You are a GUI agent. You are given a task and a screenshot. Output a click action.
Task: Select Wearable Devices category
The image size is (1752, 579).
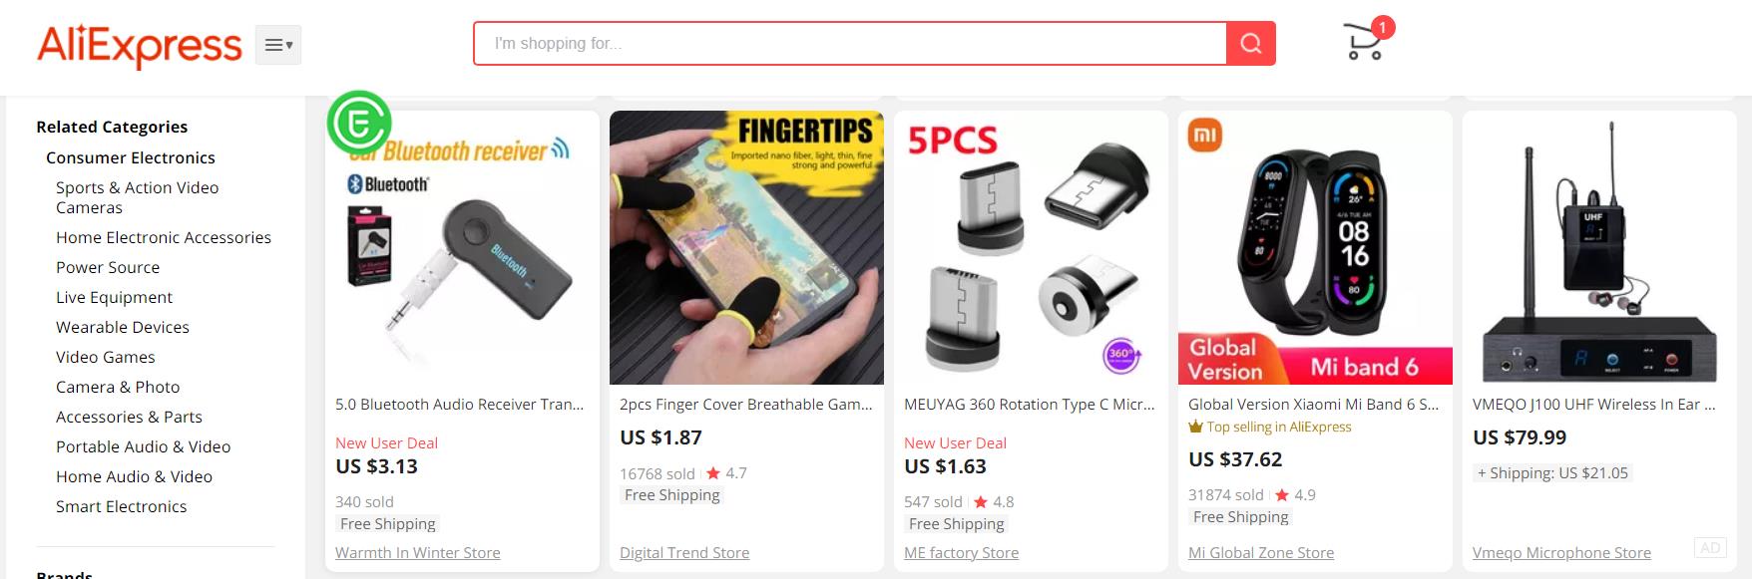[123, 327]
